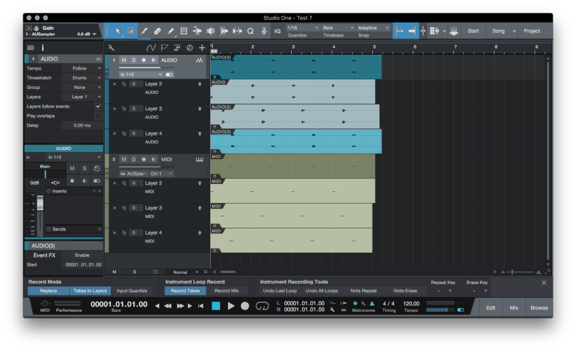Toggle the Layers follow events checkbox
The width and height of the screenshot is (576, 351).
(x=98, y=106)
